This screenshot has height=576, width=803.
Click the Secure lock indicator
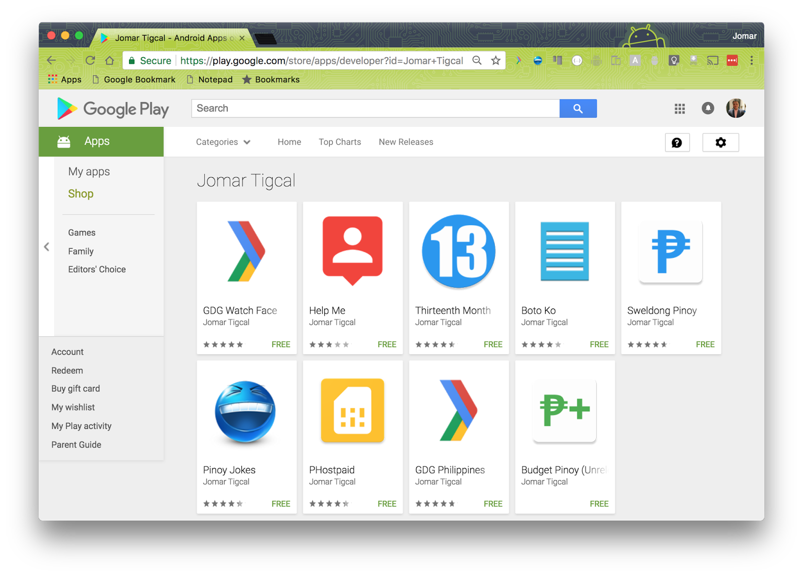coord(150,61)
